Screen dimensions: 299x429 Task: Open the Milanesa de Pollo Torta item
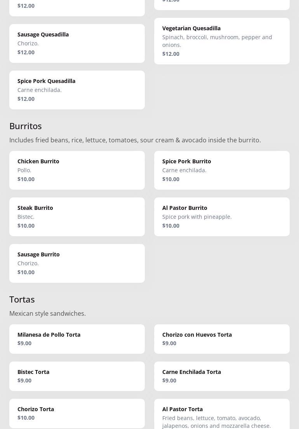pyautogui.click(x=77, y=339)
